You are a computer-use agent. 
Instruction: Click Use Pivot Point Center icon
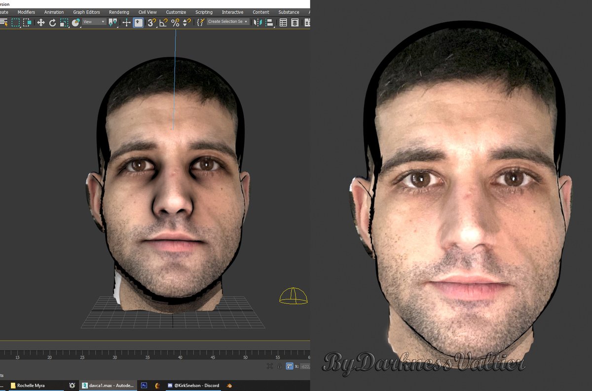tap(113, 22)
